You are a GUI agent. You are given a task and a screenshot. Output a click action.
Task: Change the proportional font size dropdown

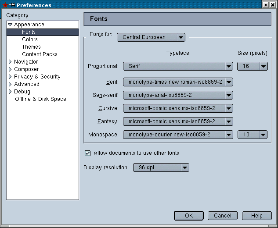[252, 66]
